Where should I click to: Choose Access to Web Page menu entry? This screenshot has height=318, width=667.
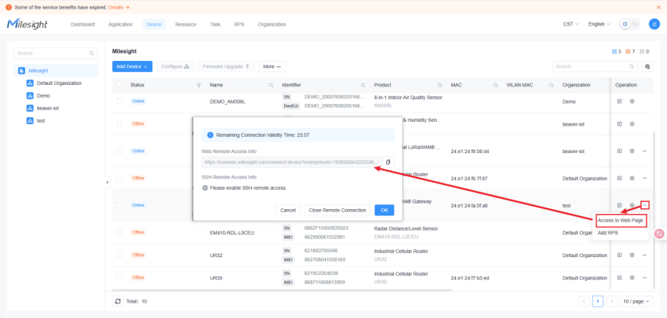[x=620, y=221]
